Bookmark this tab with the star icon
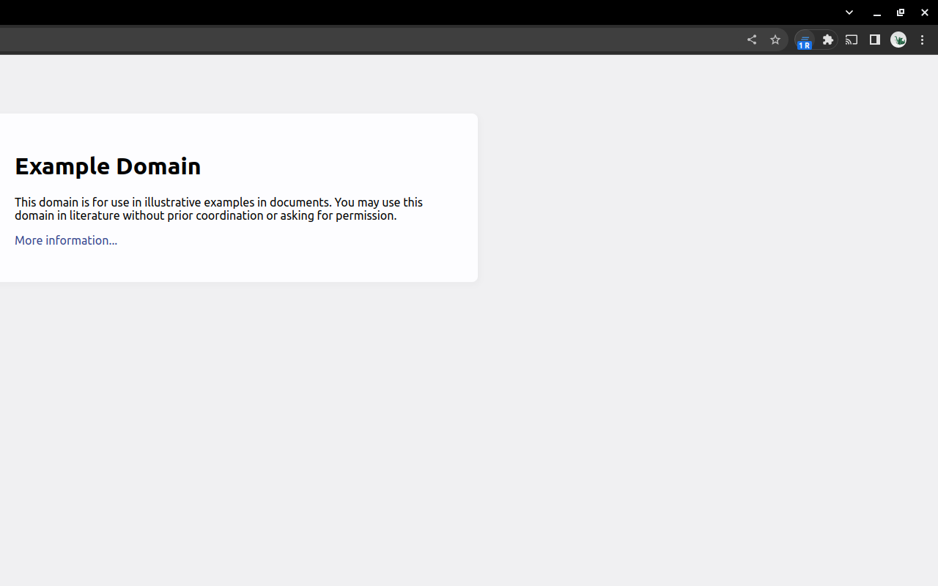This screenshot has height=586, width=938. click(775, 40)
